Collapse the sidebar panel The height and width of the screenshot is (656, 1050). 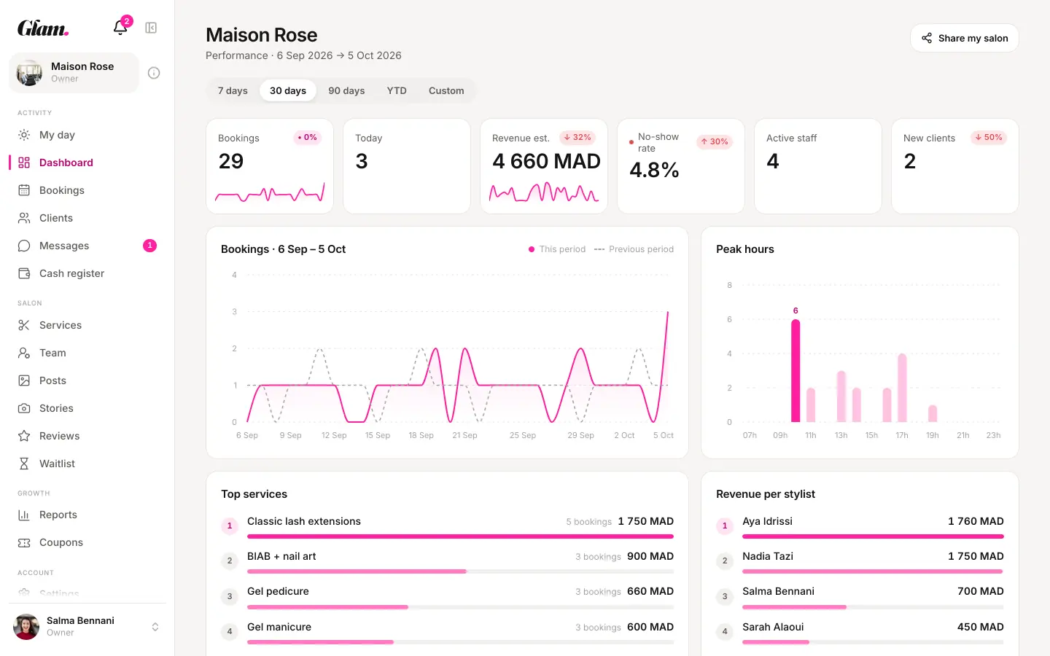point(151,28)
